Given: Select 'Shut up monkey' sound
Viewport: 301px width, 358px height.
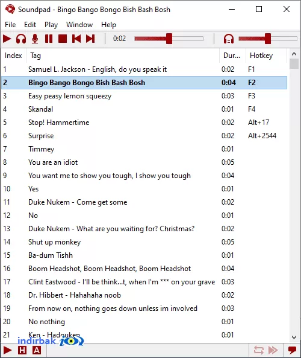Looking at the screenshot, I should [x=144, y=242].
